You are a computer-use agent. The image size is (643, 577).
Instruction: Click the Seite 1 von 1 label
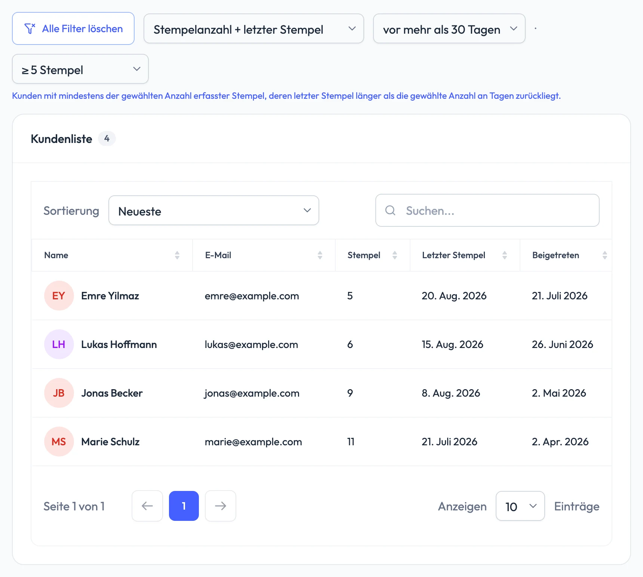[x=74, y=506]
